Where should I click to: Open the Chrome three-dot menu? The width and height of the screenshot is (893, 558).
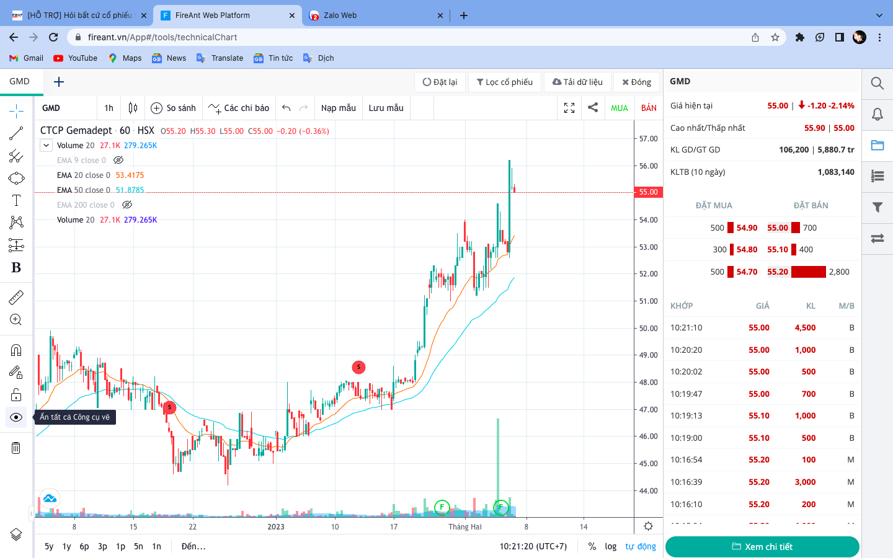point(879,37)
